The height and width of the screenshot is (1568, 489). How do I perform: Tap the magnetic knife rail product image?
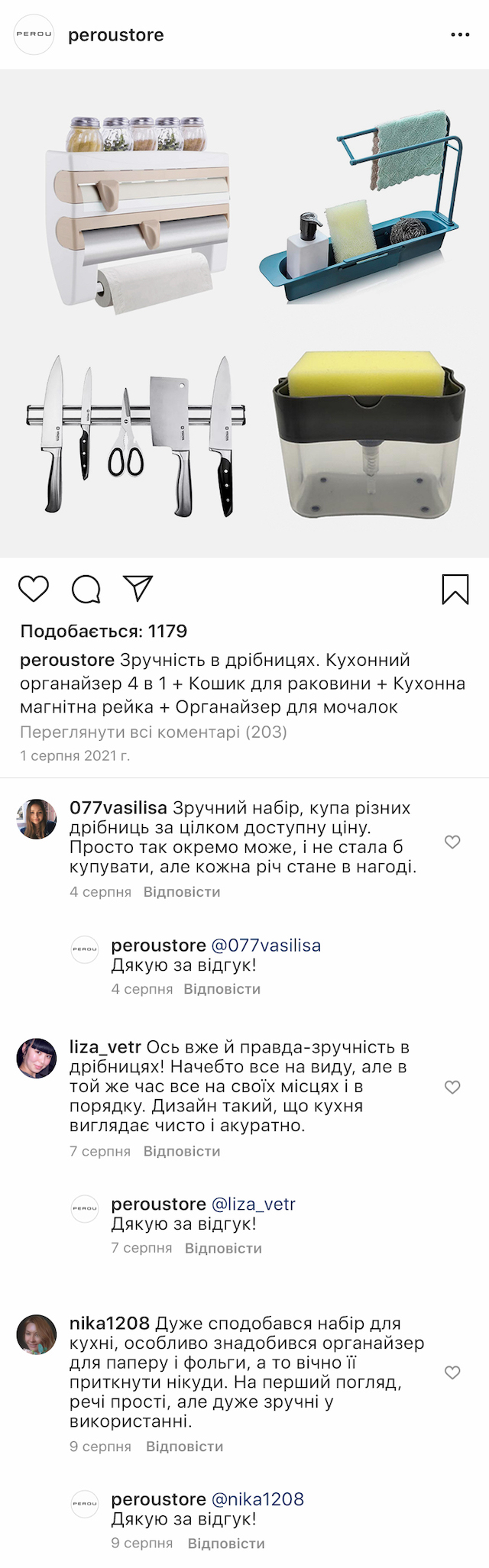tap(138, 435)
